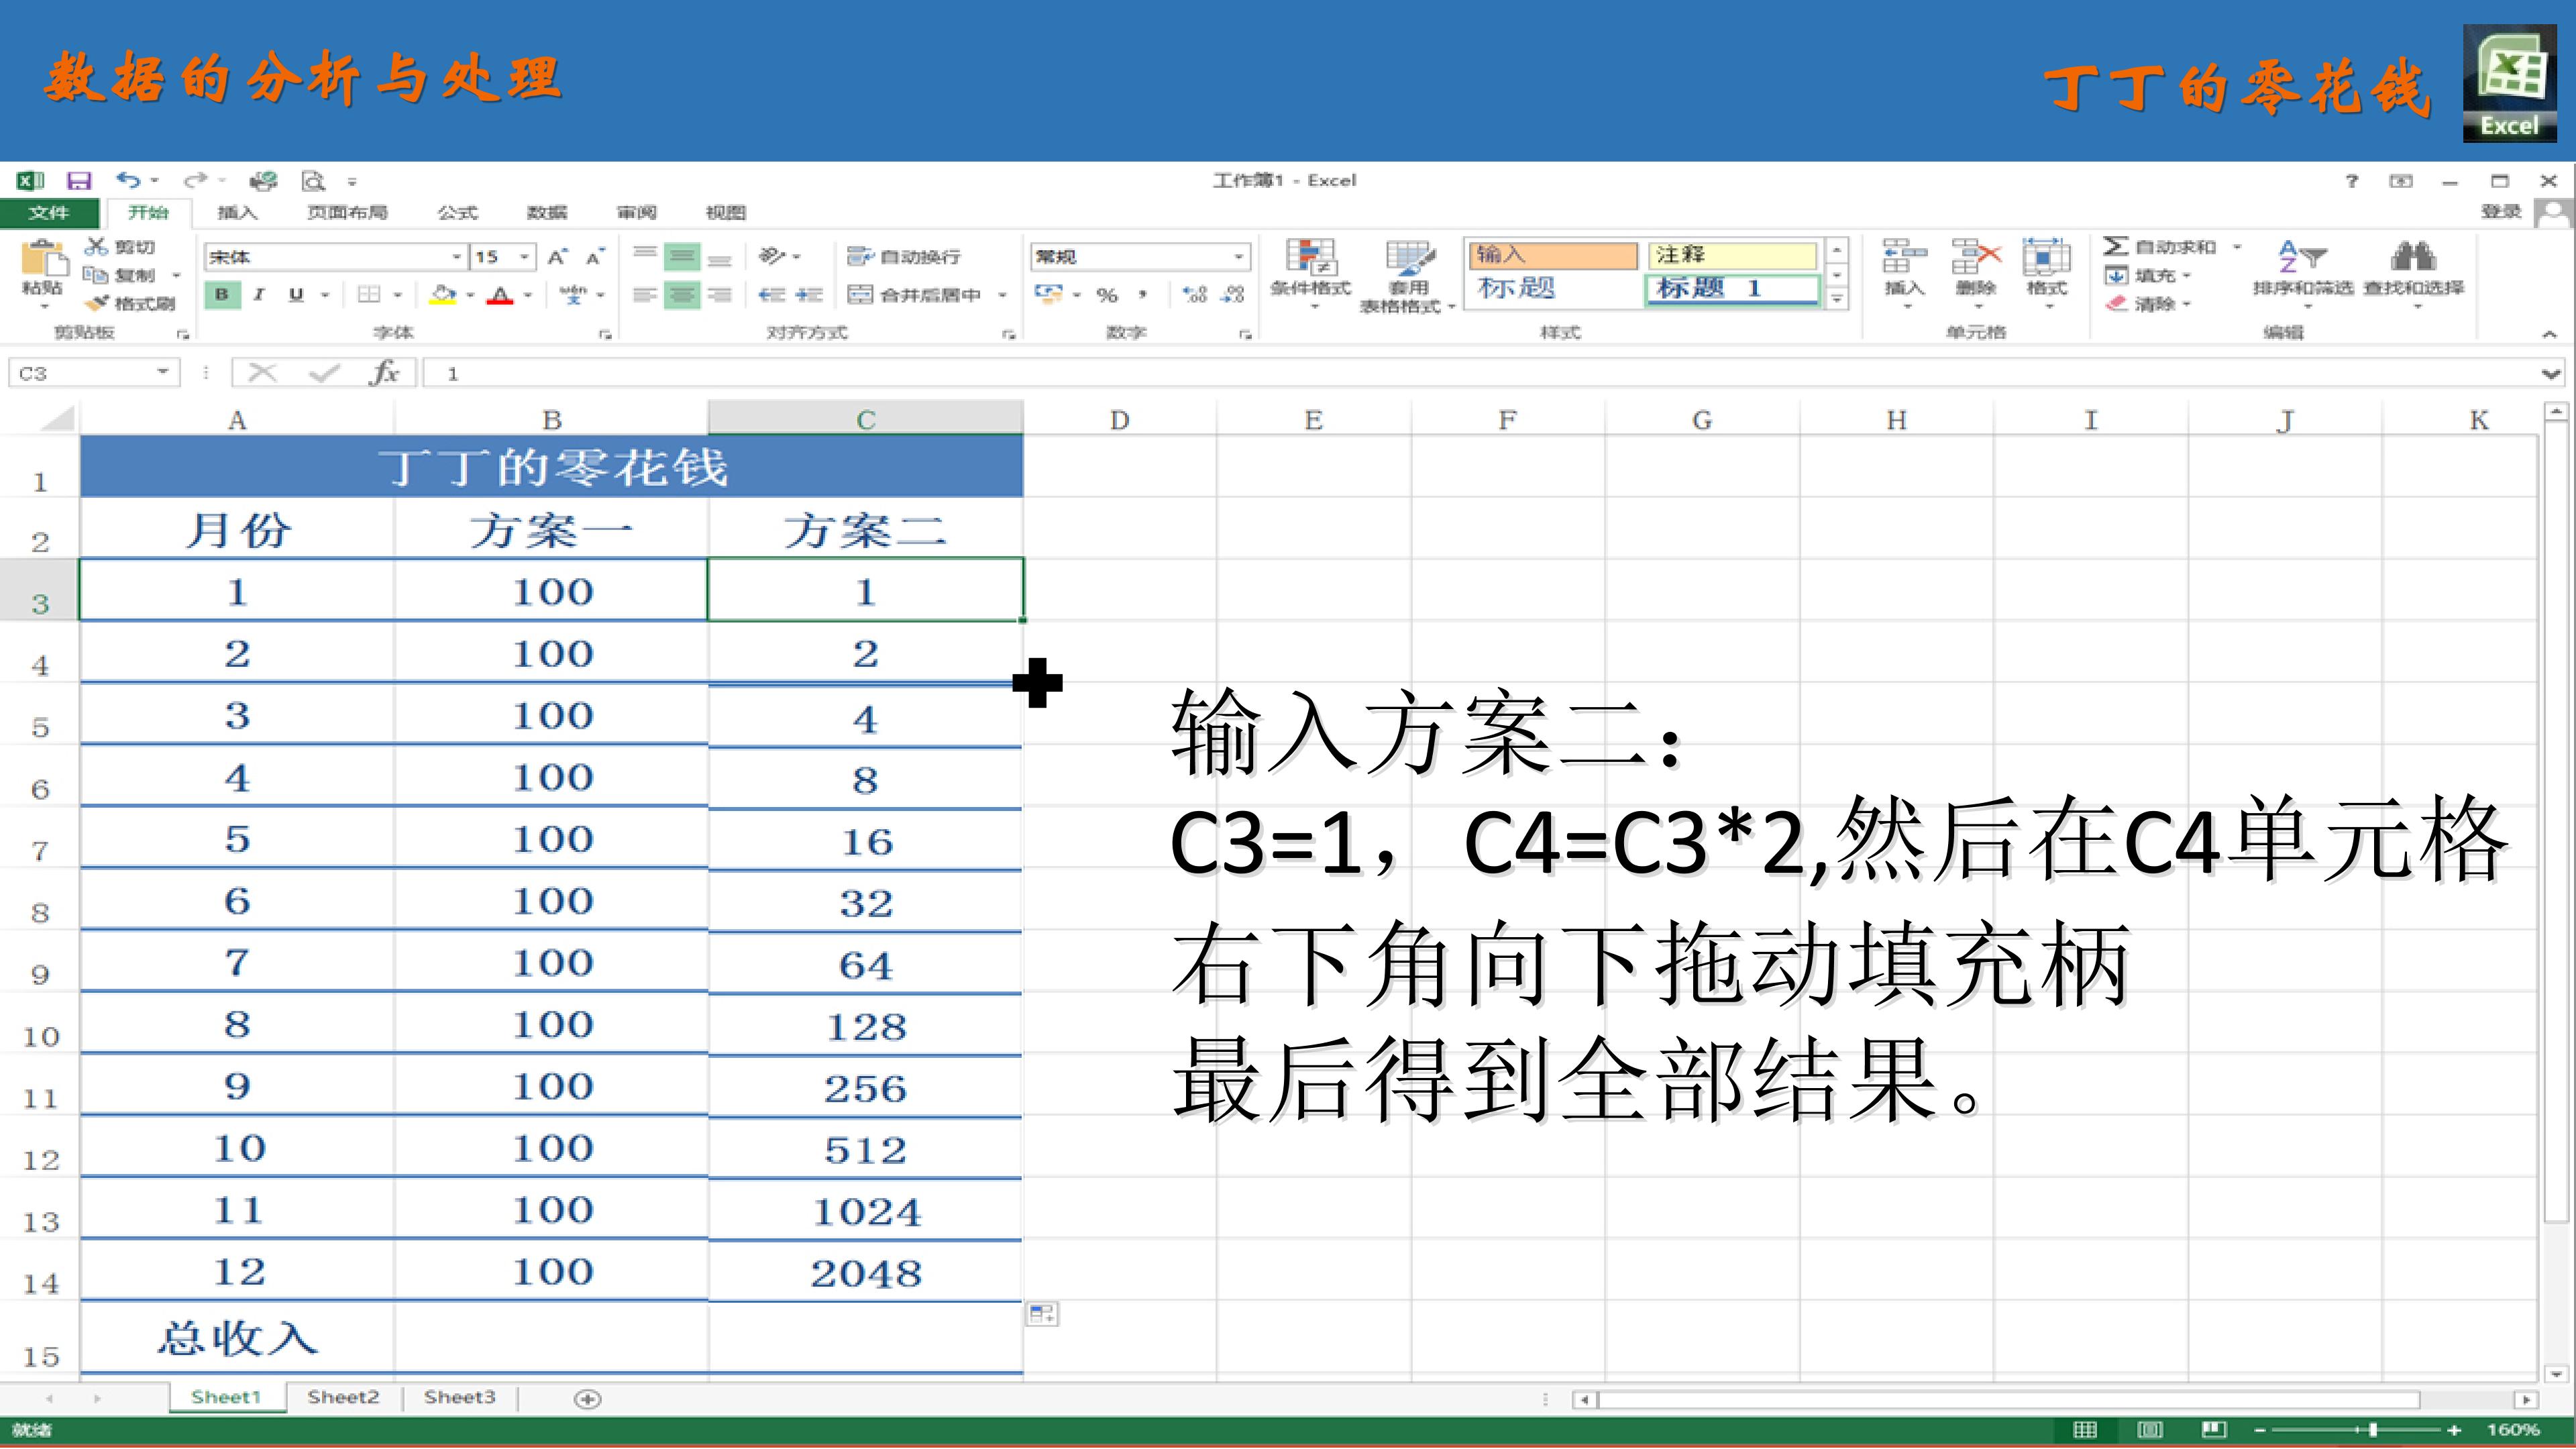
Task: Toggle Italic formatting button
Action: click(259, 294)
